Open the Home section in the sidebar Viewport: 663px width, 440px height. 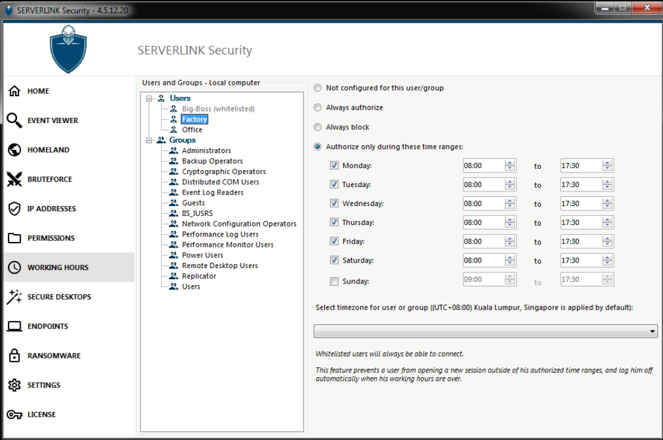pyautogui.click(x=38, y=91)
